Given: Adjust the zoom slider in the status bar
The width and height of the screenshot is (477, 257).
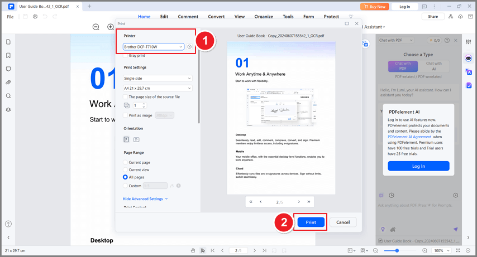Looking at the screenshot, I should click(397, 251).
